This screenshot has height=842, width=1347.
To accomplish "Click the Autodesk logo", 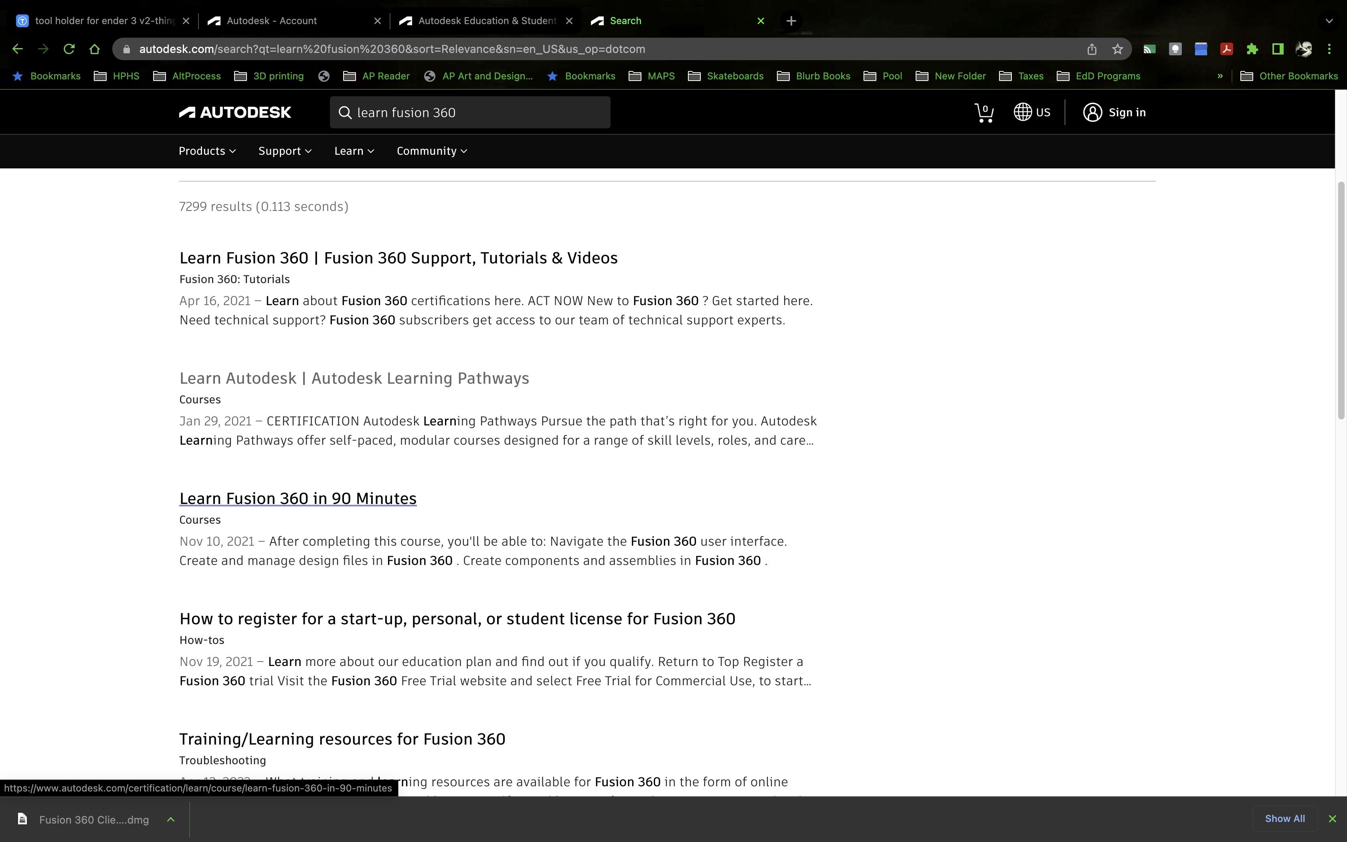I will click(235, 113).
